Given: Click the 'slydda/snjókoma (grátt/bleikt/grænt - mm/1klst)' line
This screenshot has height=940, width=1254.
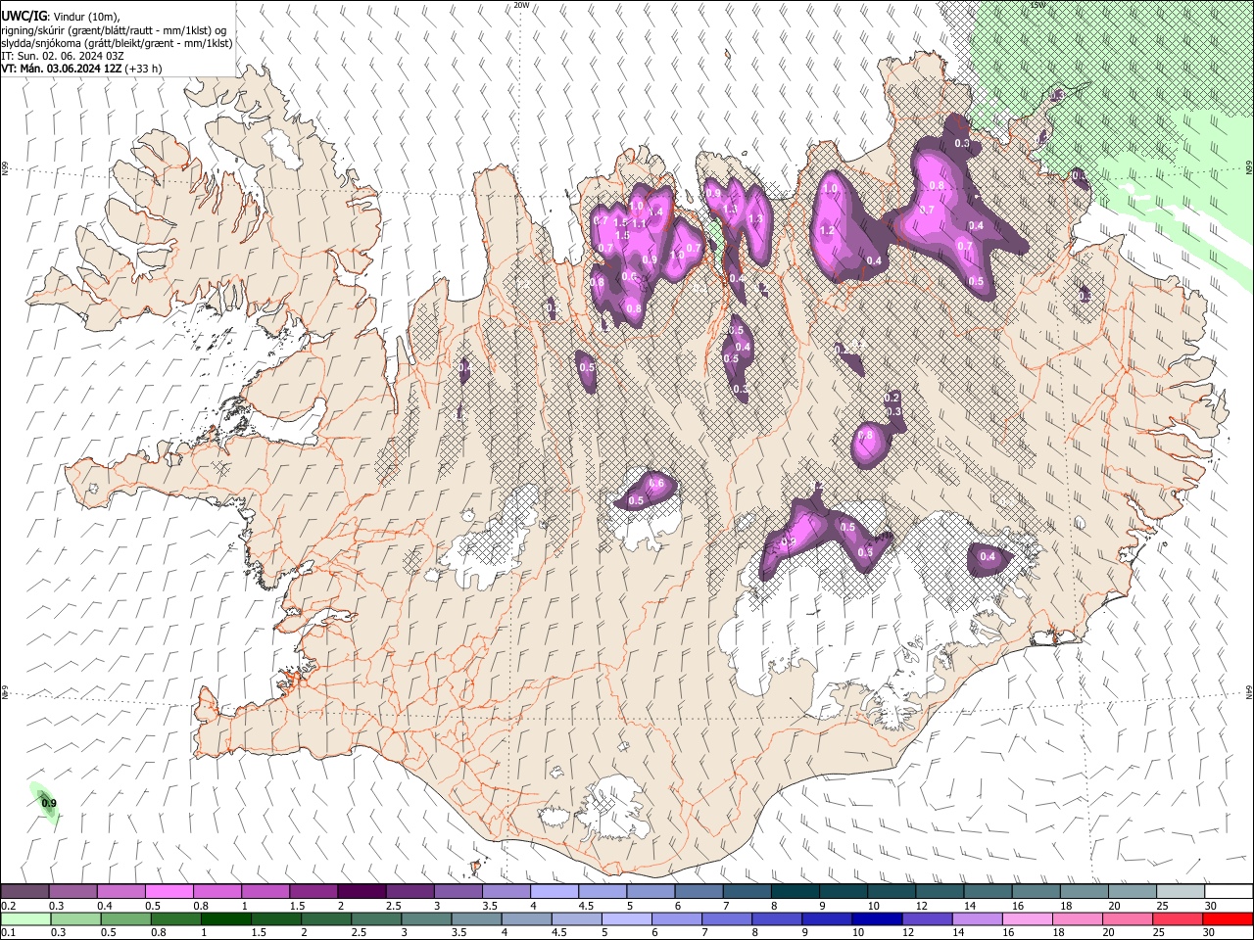Looking at the screenshot, I should (117, 43).
